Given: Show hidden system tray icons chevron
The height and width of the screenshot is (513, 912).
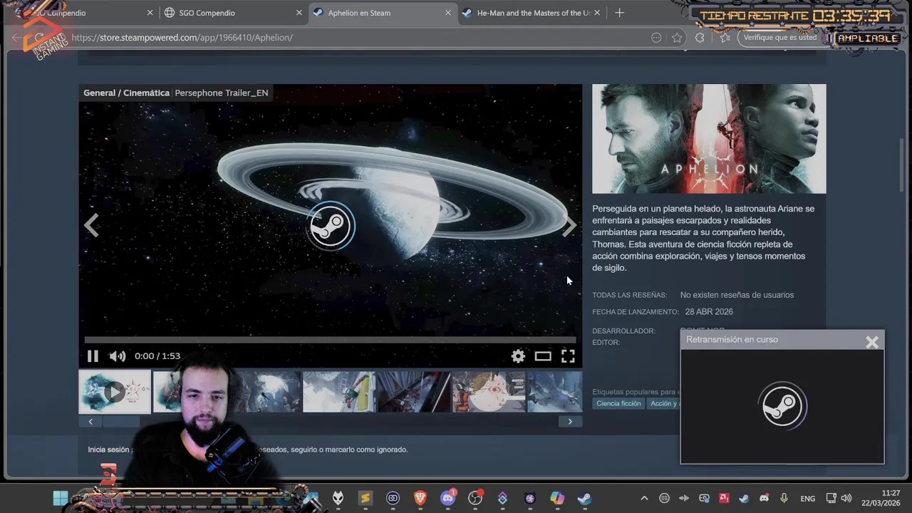Looking at the screenshot, I should [x=644, y=499].
